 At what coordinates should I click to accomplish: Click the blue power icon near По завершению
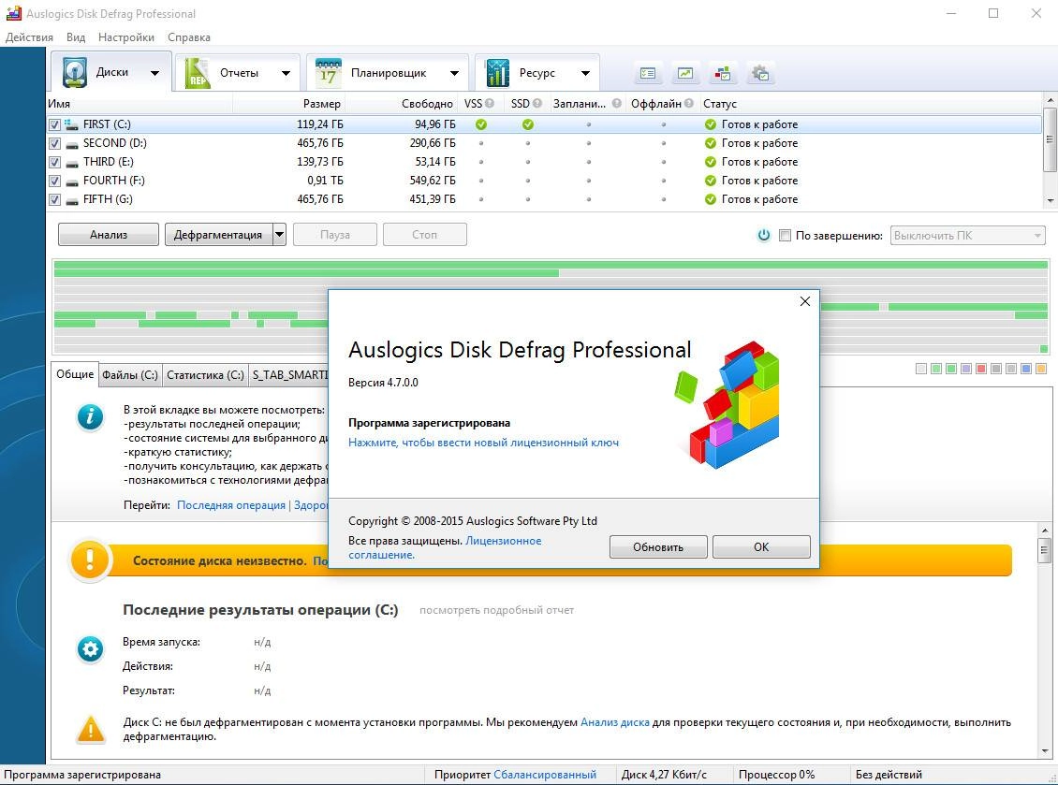pos(764,235)
